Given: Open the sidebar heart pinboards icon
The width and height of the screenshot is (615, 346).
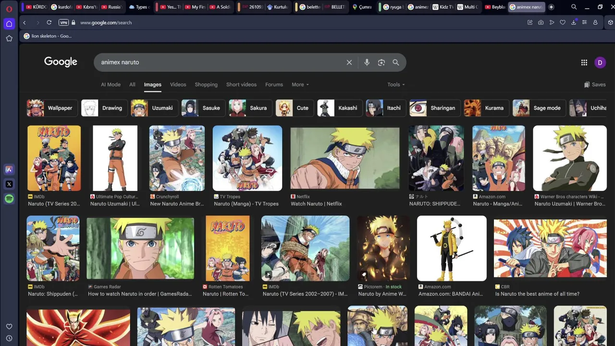Looking at the screenshot, I should point(9,326).
